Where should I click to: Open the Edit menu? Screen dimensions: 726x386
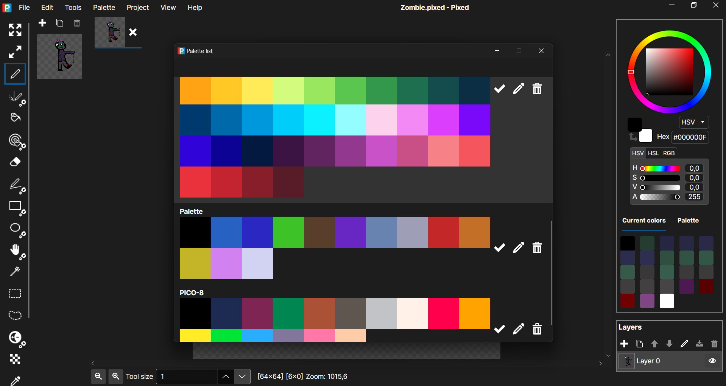(47, 8)
